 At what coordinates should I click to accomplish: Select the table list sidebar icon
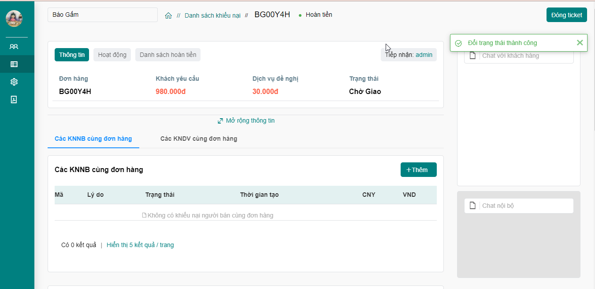(x=14, y=64)
